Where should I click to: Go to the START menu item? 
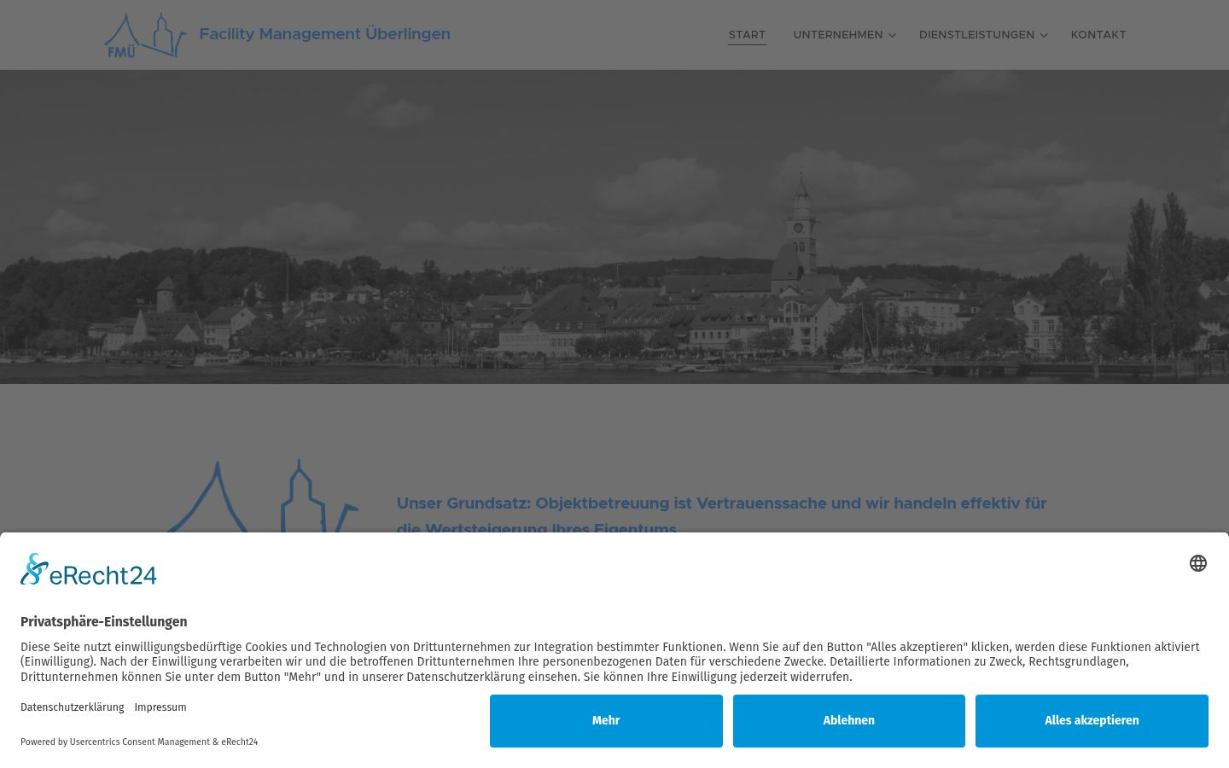tap(747, 35)
